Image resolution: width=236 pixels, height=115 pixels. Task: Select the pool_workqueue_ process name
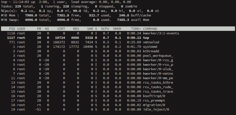[158, 56]
